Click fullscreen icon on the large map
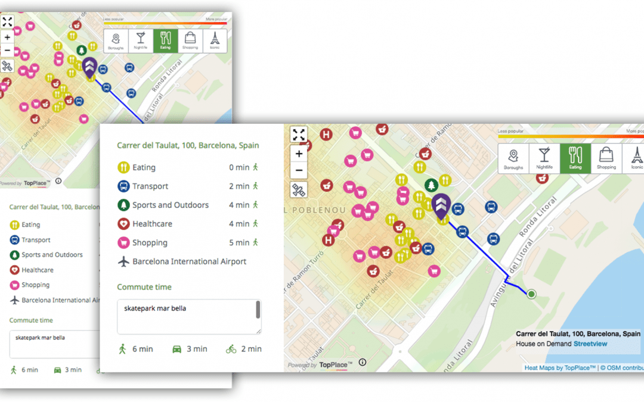The height and width of the screenshot is (402, 644). 299,135
